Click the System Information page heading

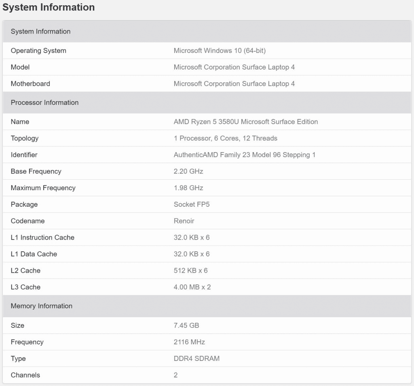pyautogui.click(x=49, y=7)
